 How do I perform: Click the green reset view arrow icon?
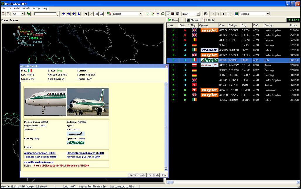(29, 13)
